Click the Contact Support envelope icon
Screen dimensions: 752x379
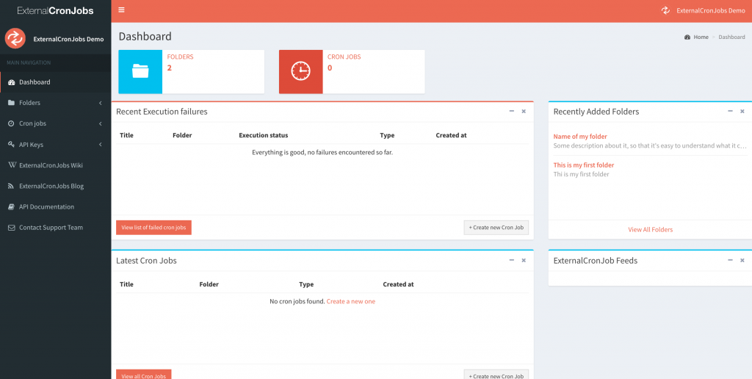click(12, 228)
